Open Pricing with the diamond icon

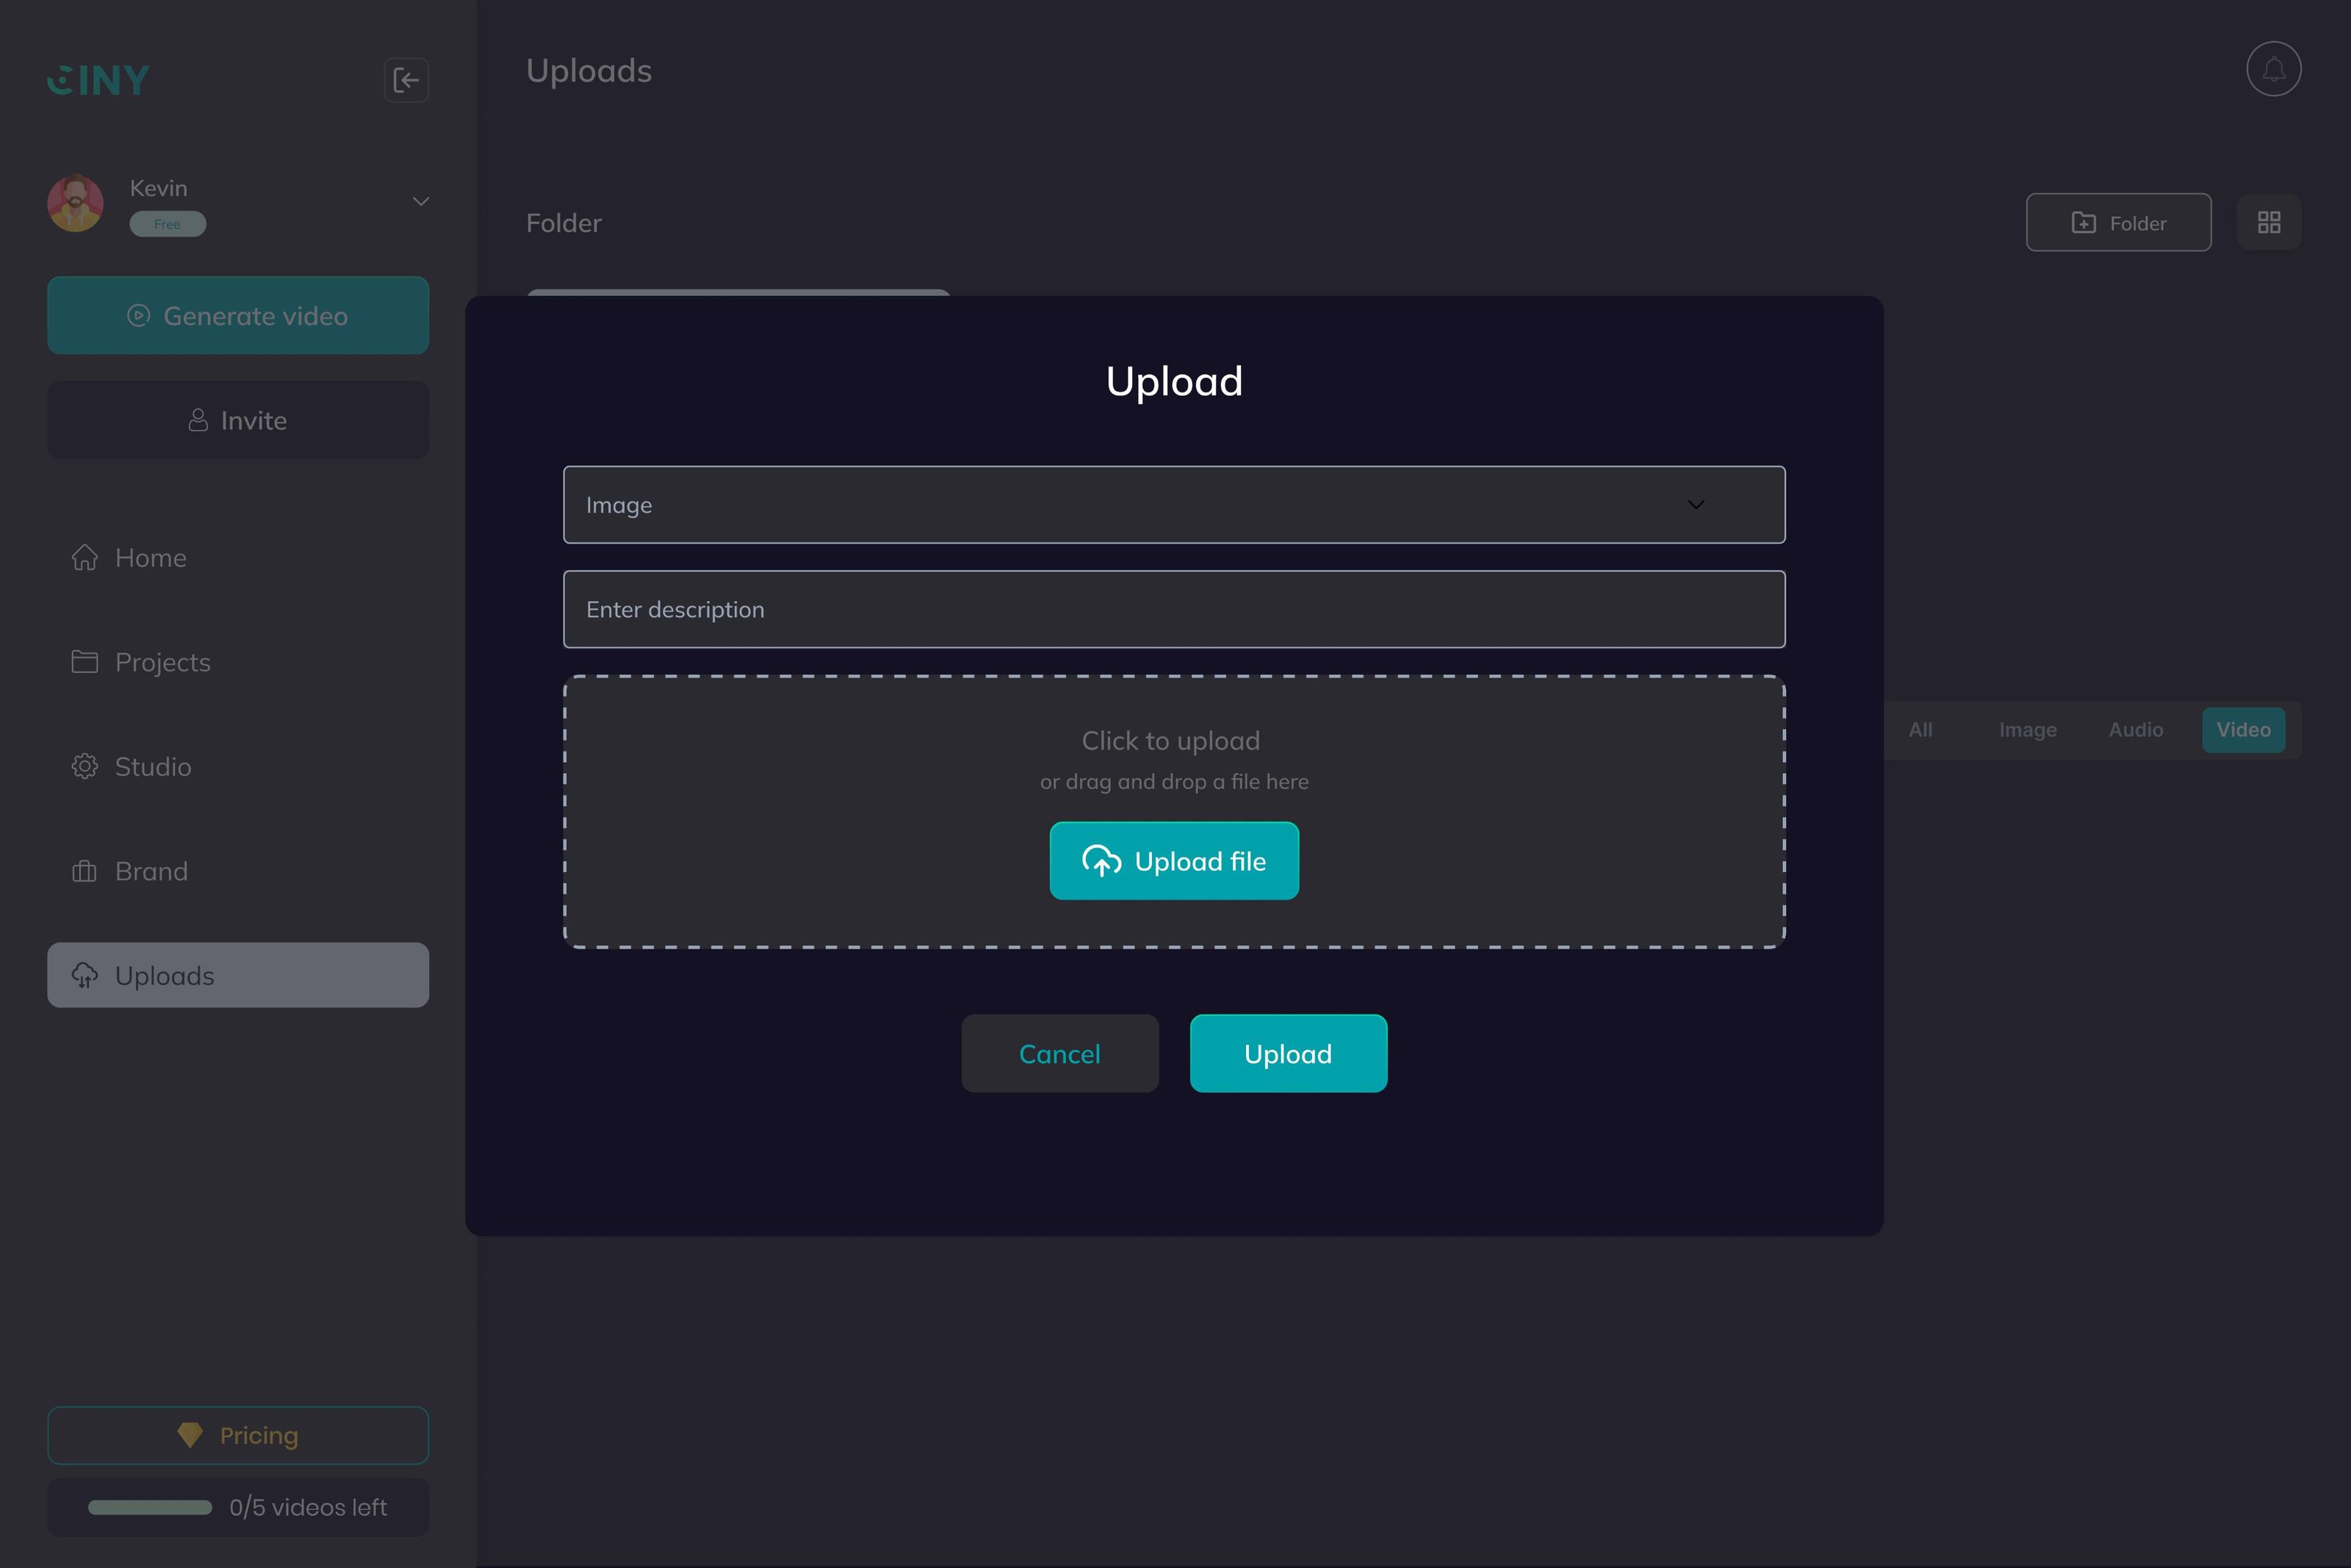click(190, 1434)
